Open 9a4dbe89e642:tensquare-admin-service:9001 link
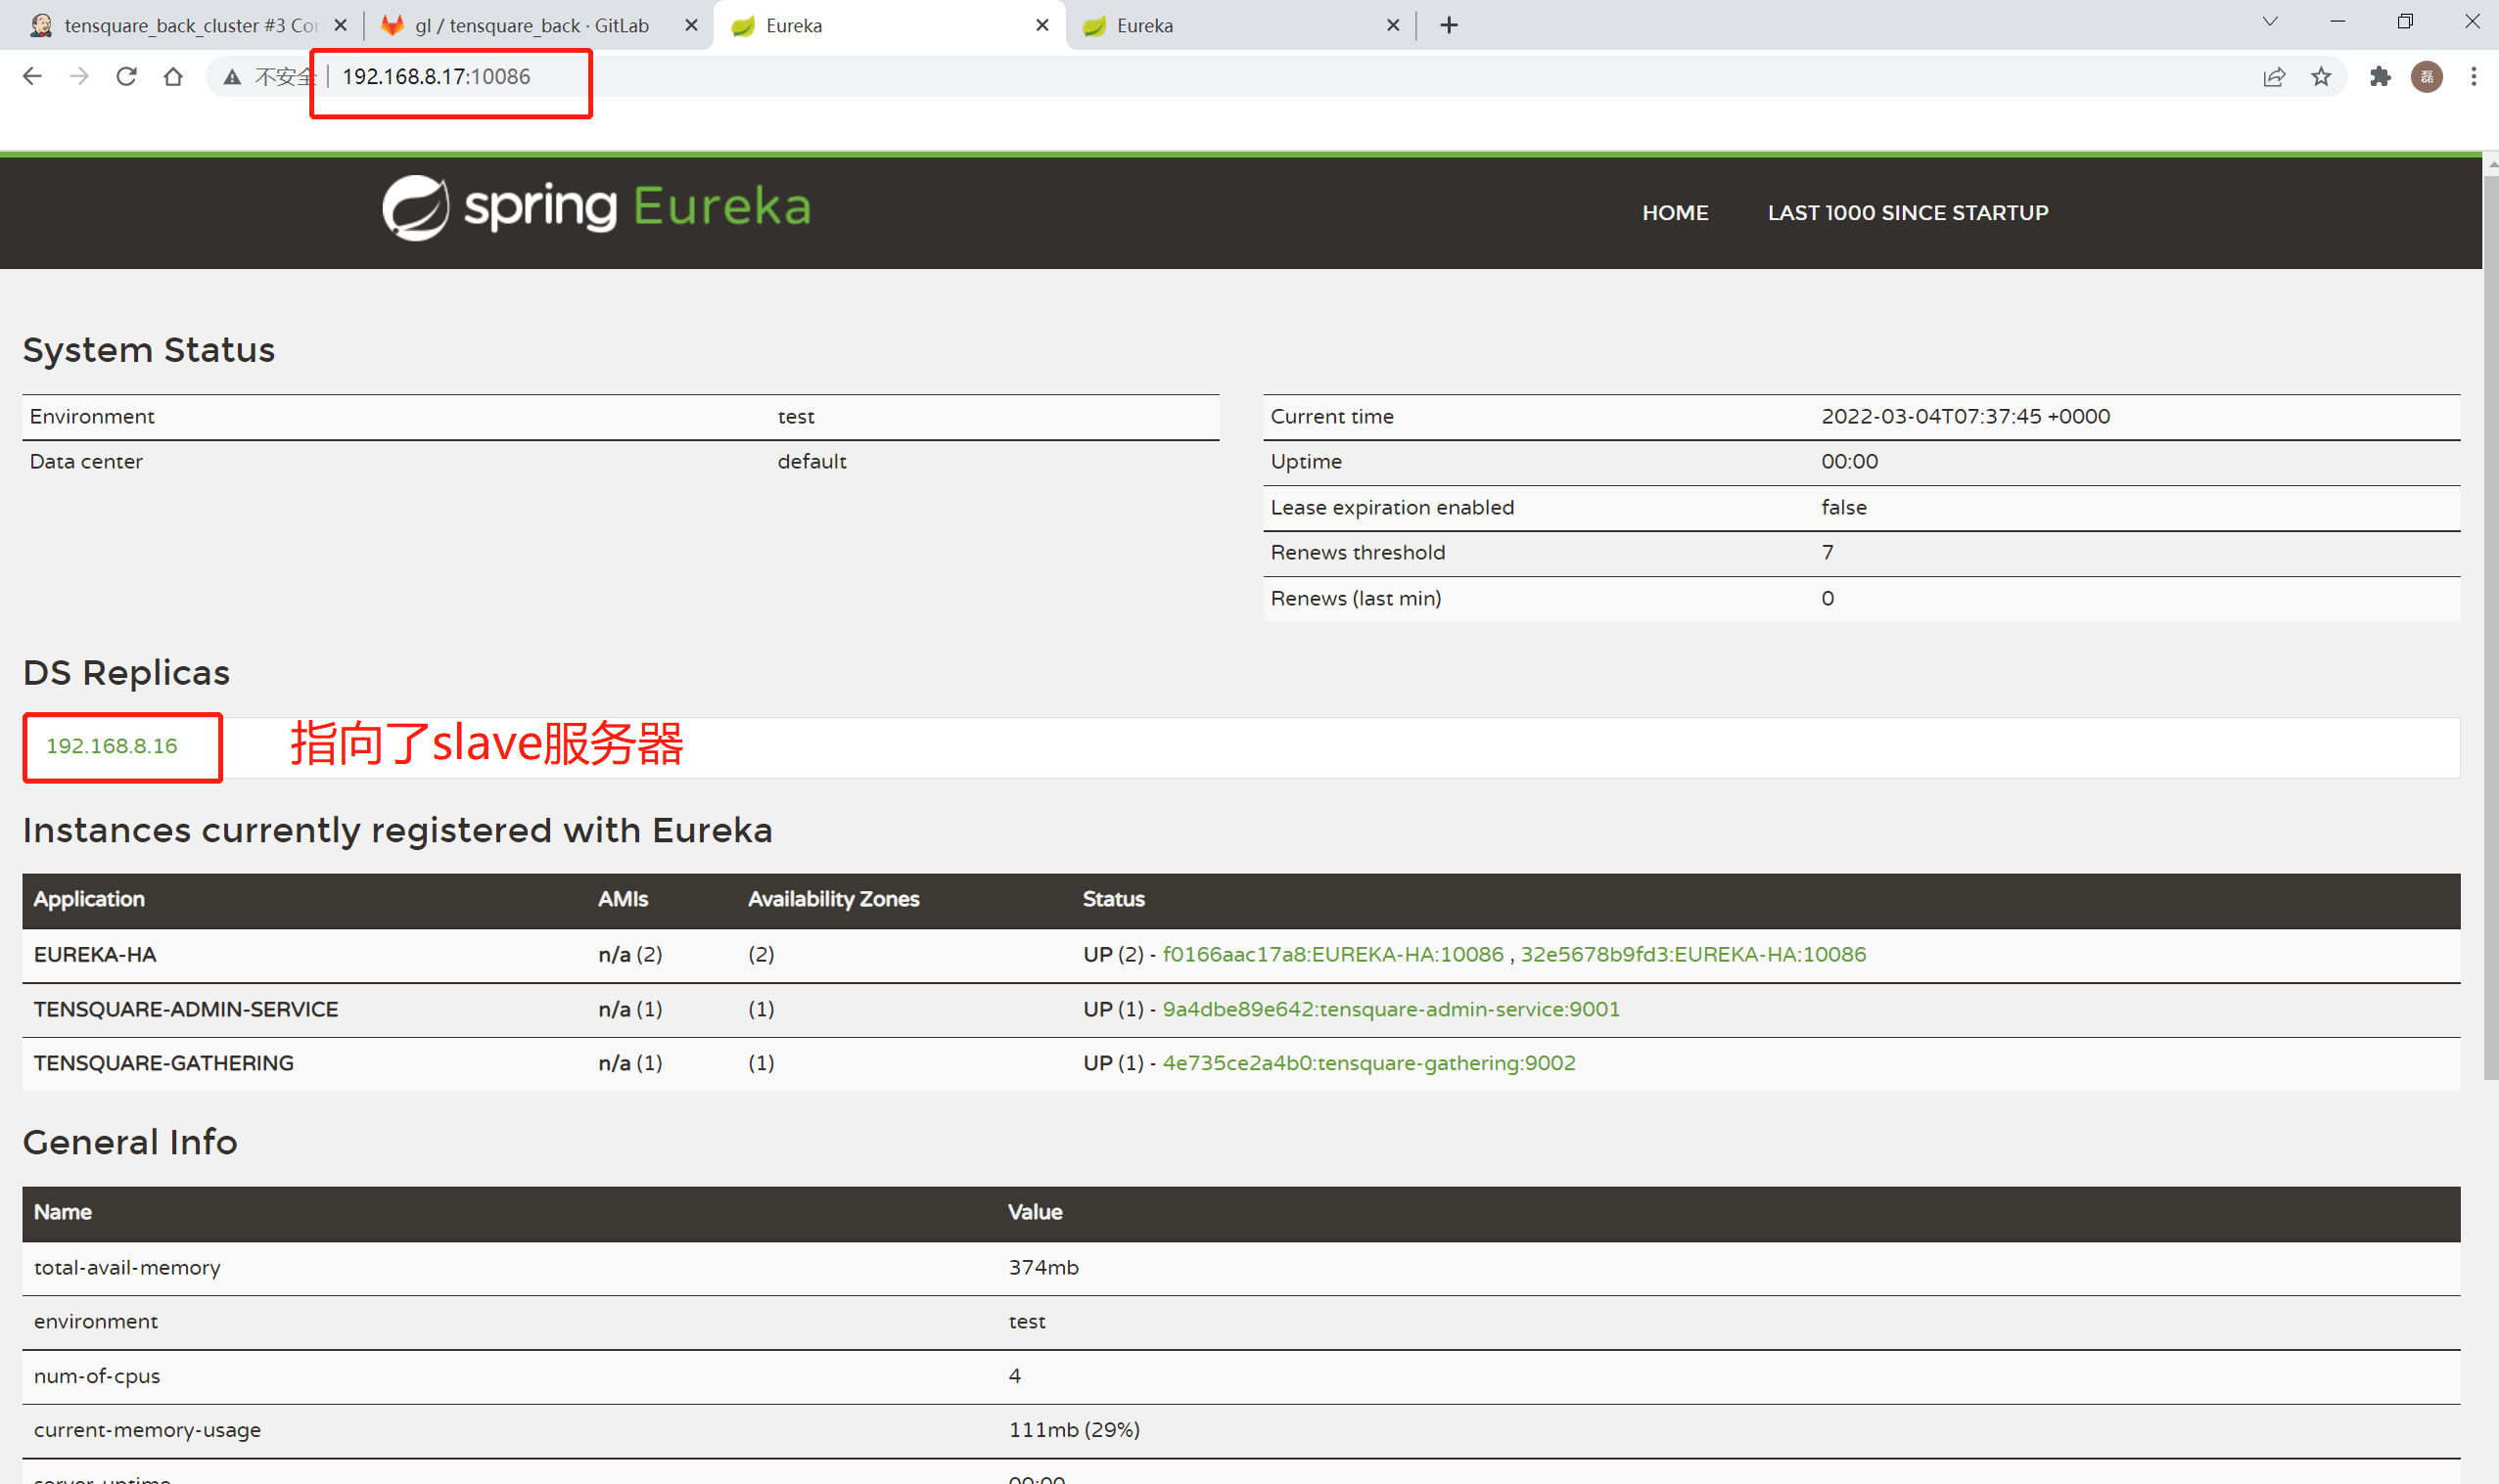The image size is (2499, 1484). coord(1391,1009)
